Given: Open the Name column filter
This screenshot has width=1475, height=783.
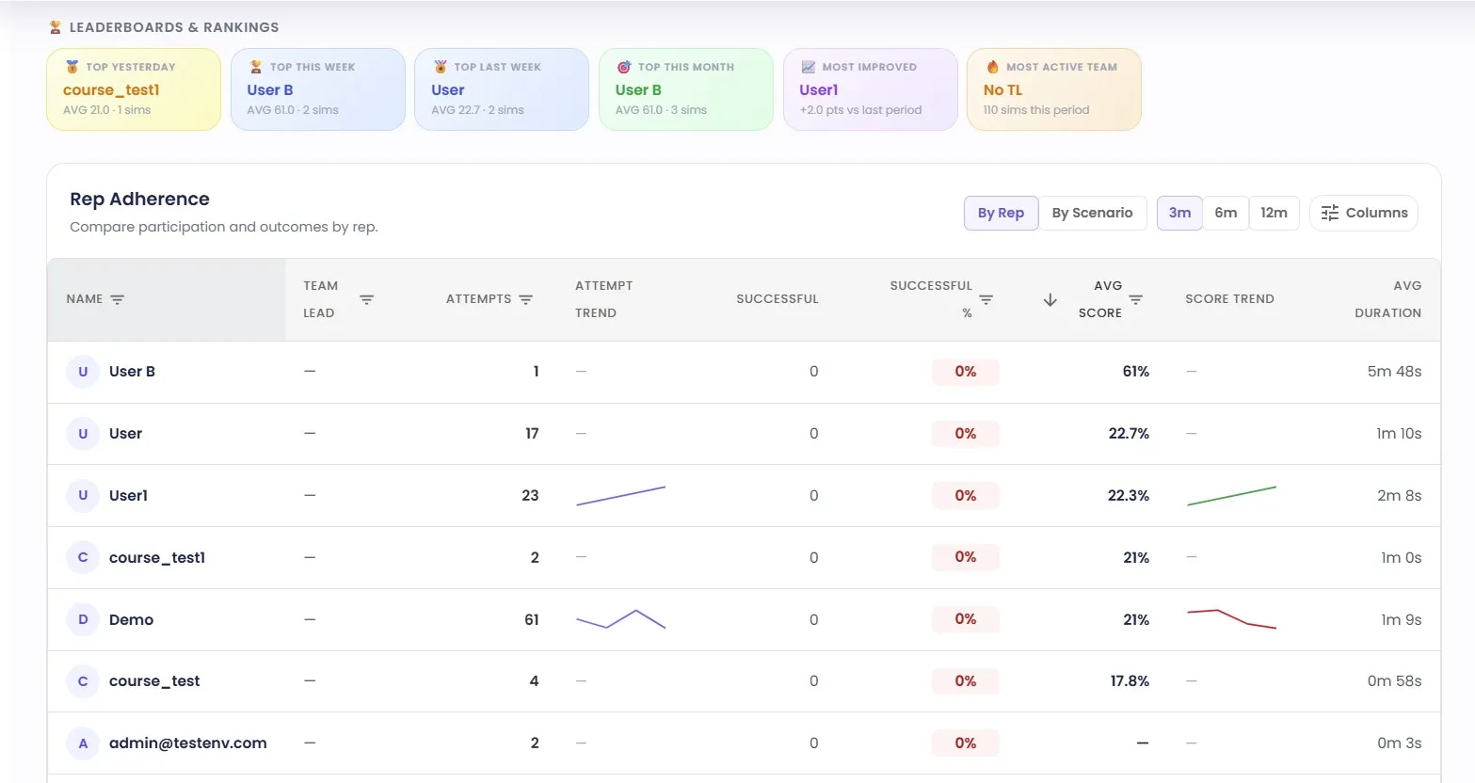Looking at the screenshot, I should (x=117, y=299).
